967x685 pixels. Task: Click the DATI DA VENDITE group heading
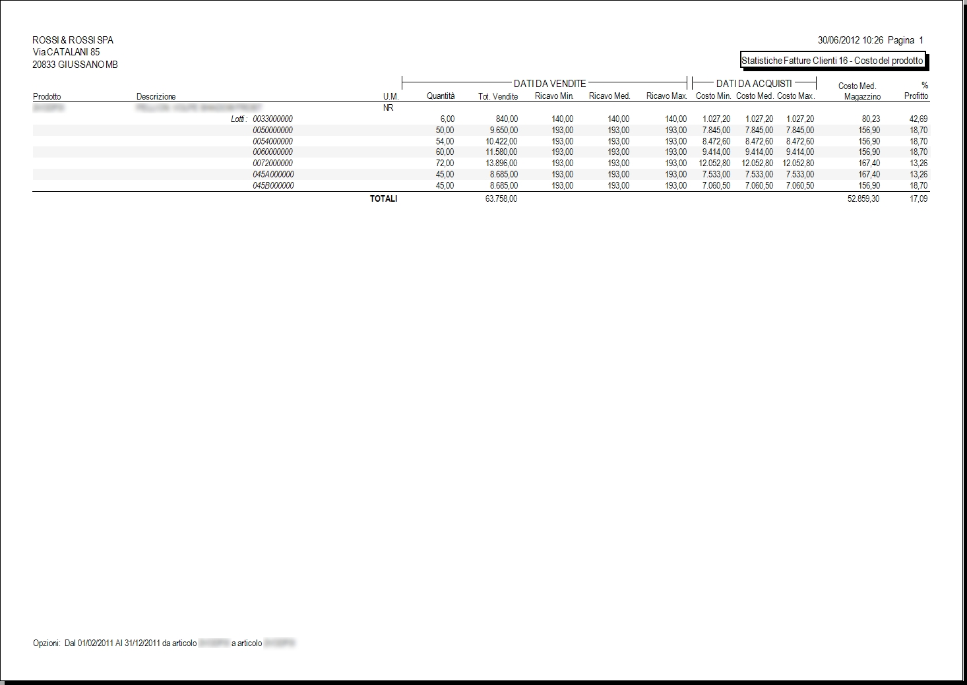[x=550, y=84]
